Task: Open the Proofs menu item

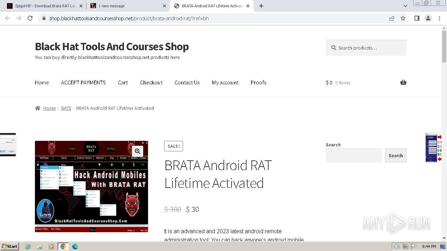Action: [x=258, y=83]
